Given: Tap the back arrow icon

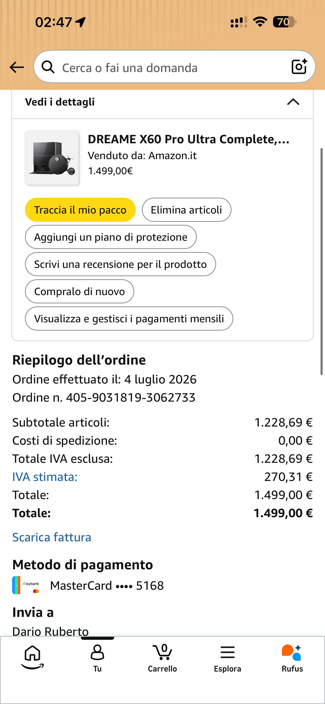Looking at the screenshot, I should pos(17,67).
